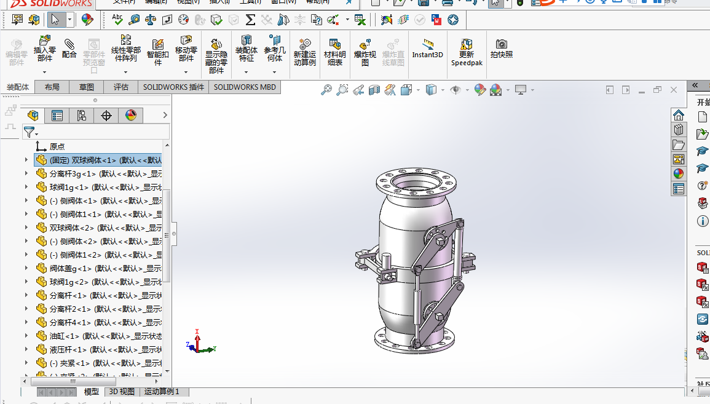The width and height of the screenshot is (710, 404).
Task: Expand 分离杆3g<1> tree node
Action: pyautogui.click(x=26, y=173)
